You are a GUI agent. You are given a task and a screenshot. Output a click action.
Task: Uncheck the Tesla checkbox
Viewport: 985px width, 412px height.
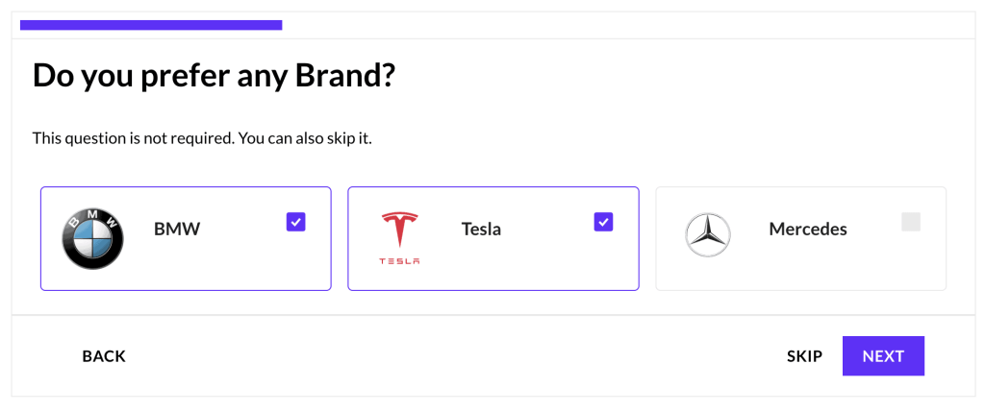click(x=603, y=222)
